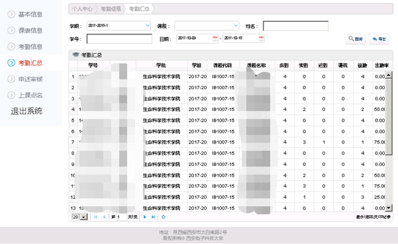Click 退出系统 to log out
This screenshot has width=398, height=244.
coord(26,111)
